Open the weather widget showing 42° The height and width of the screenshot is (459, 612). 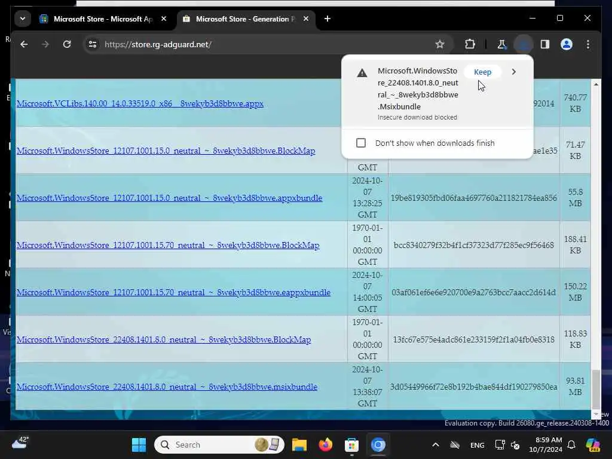tap(20, 443)
